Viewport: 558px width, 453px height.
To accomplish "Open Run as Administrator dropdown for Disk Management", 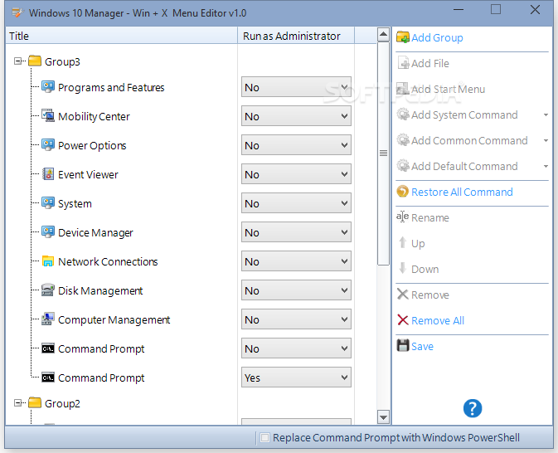I will point(296,290).
